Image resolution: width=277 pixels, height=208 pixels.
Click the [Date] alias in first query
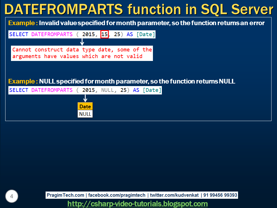[x=146, y=34]
